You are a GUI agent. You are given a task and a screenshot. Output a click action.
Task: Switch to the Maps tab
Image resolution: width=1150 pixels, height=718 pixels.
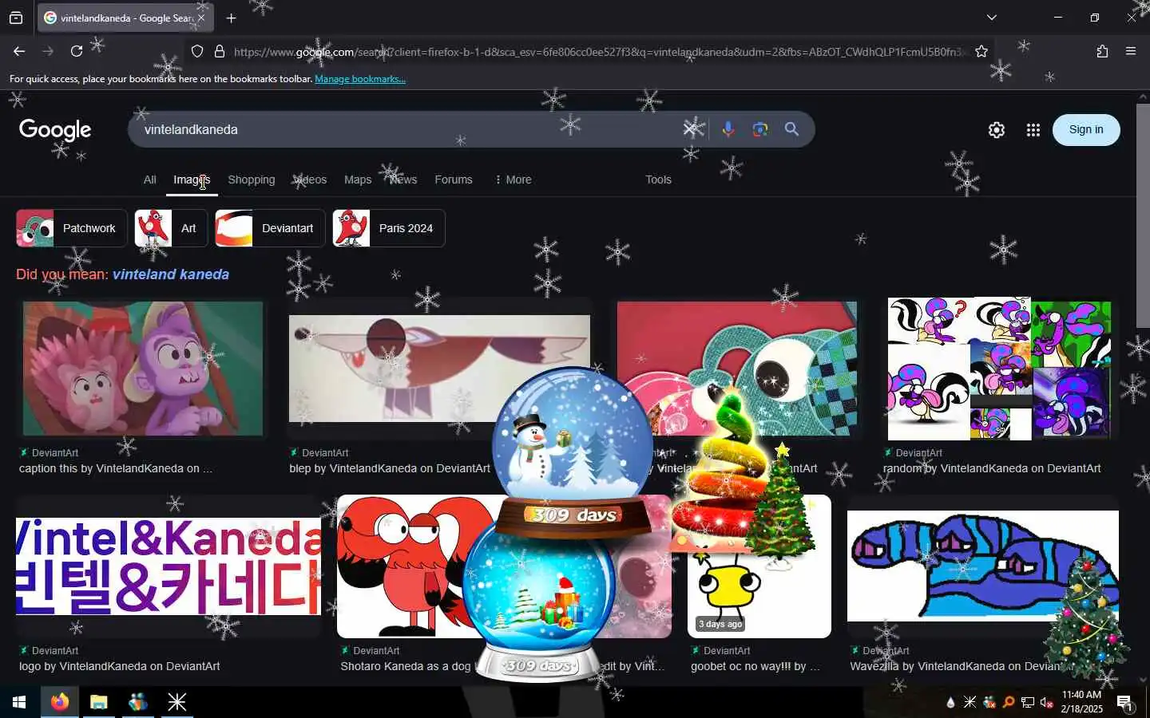tap(358, 179)
